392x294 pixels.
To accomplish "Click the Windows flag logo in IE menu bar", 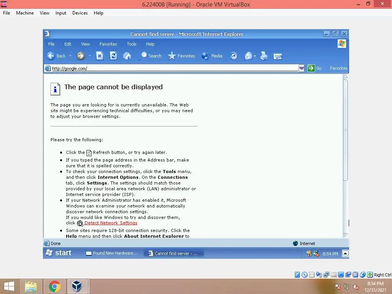I will (342, 44).
